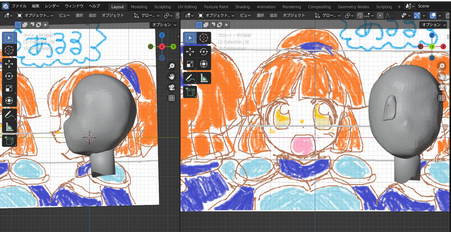451x232 pixels.
Task: Select the Annotate tool in the Right Orthographic viewport
Action: [x=9, y=114]
